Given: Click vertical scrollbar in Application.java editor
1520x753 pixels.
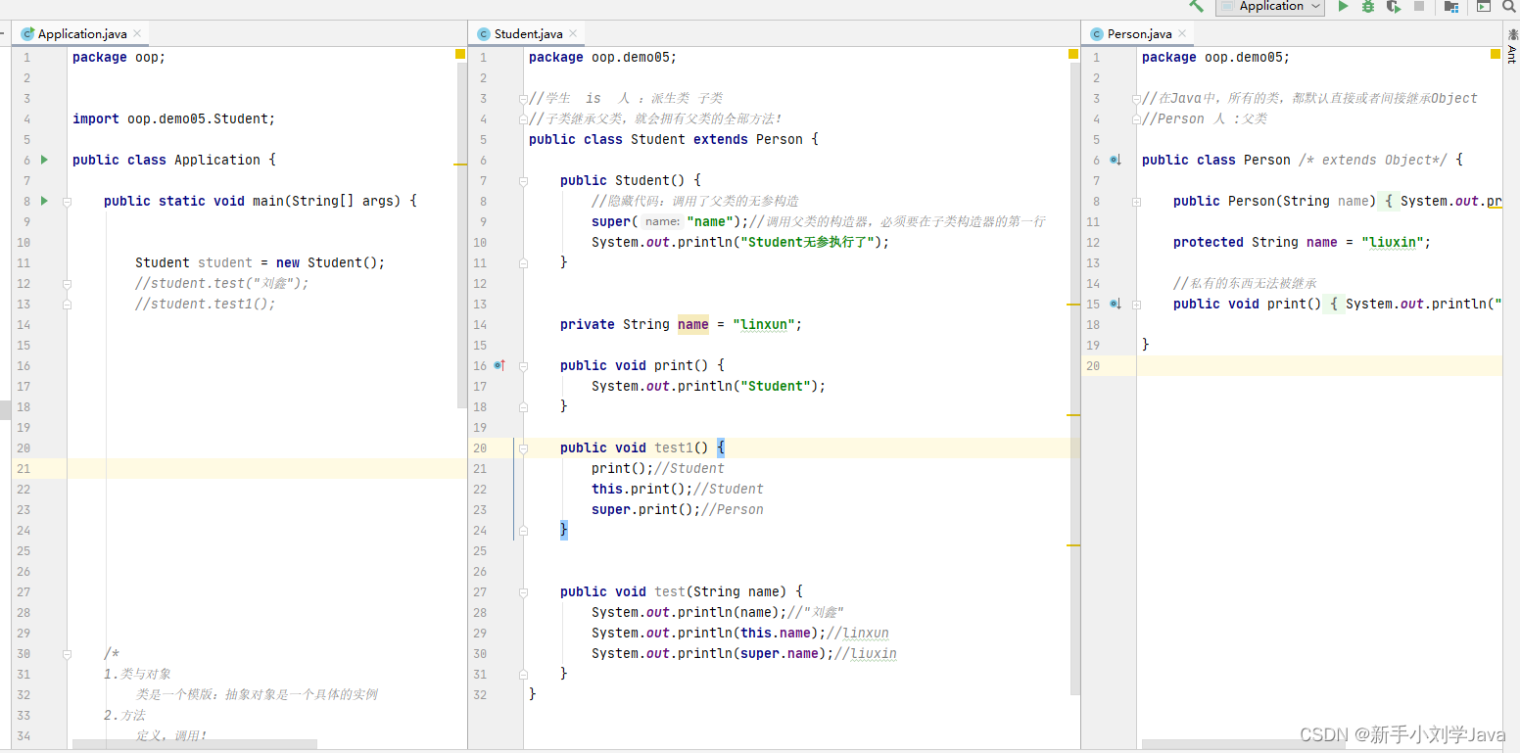Looking at the screenshot, I should 462,235.
